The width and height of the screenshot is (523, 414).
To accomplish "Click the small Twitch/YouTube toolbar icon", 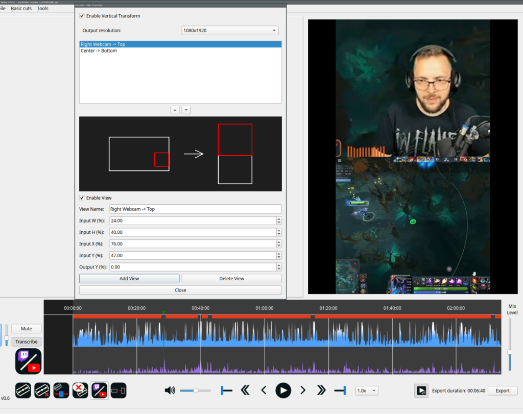I will click(x=99, y=391).
